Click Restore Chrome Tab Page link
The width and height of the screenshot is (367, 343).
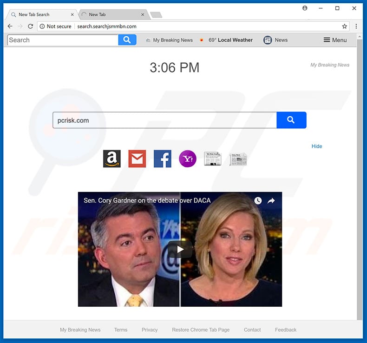[201, 330]
